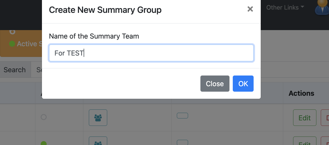Open team members icon in second row
Image resolution: width=329 pixels, height=145 pixels.
(98, 141)
